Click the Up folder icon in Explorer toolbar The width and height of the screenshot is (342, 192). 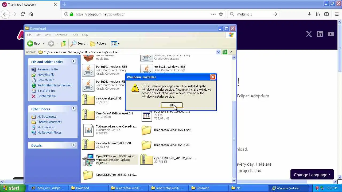click(64, 43)
